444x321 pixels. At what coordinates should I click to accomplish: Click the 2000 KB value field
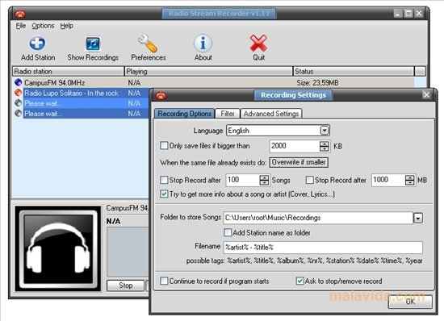coord(295,146)
